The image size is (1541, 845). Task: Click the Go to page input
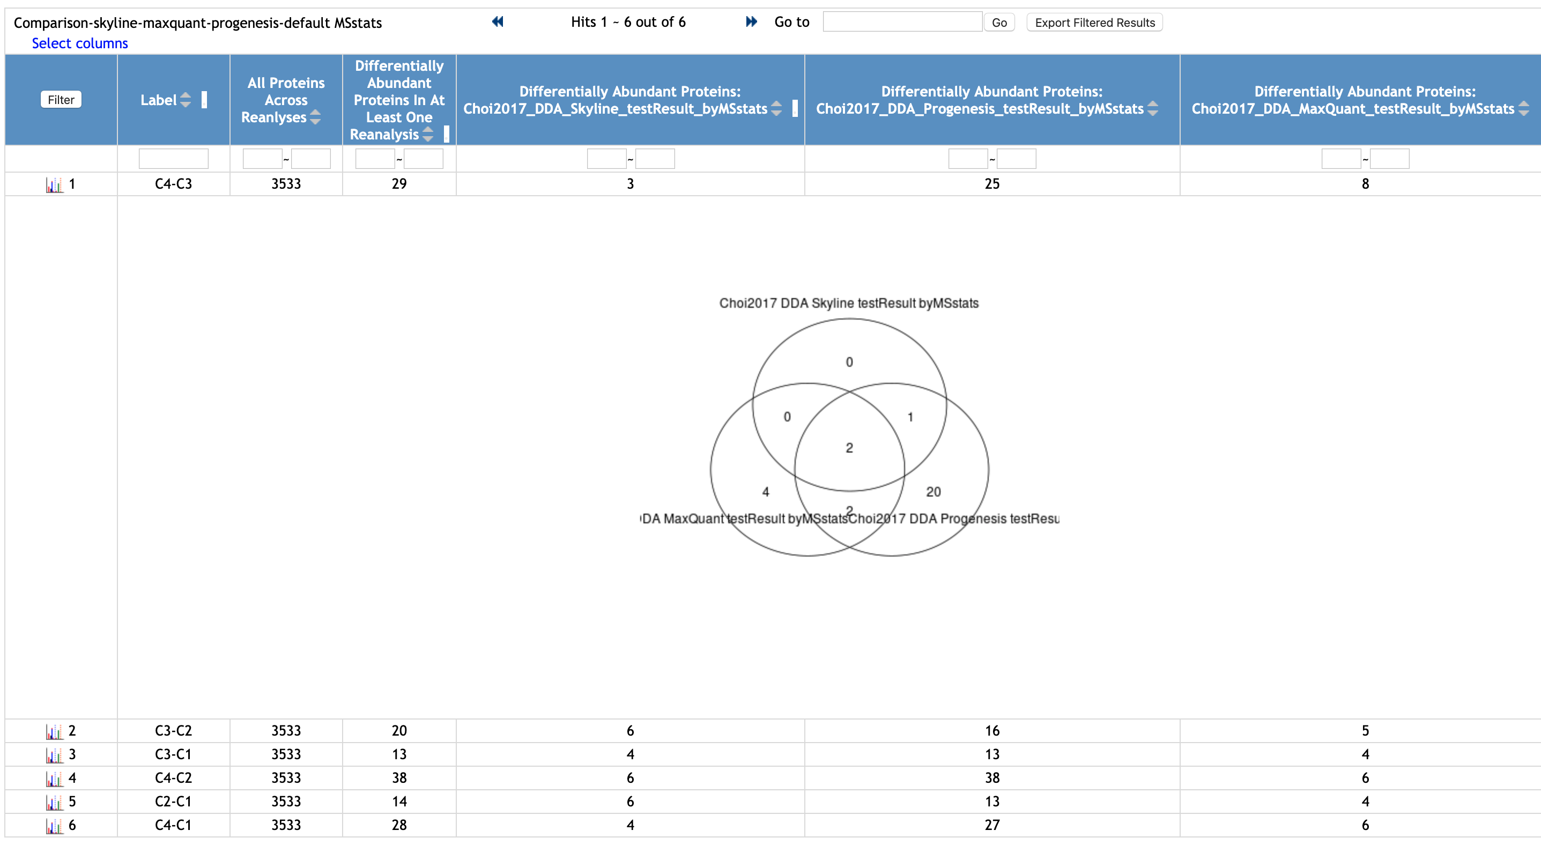(x=902, y=22)
